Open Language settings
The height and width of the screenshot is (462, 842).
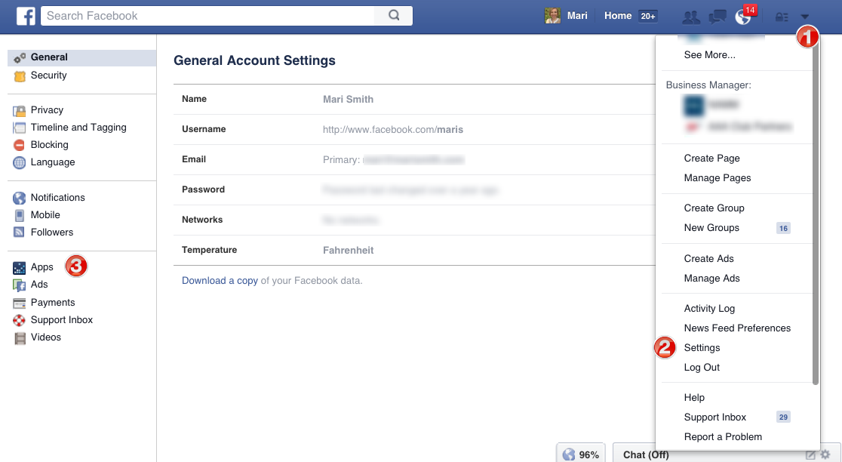[x=53, y=162]
